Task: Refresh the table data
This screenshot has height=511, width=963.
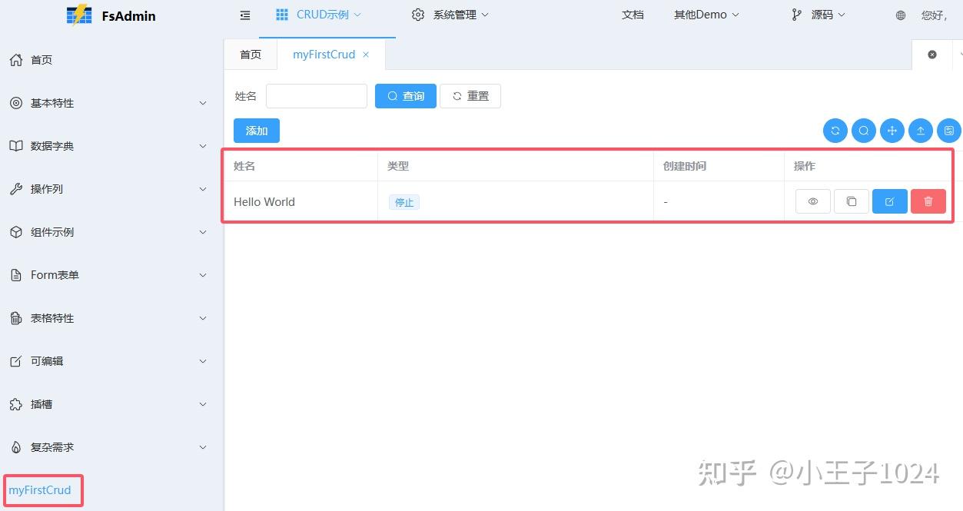Action: pyautogui.click(x=835, y=131)
